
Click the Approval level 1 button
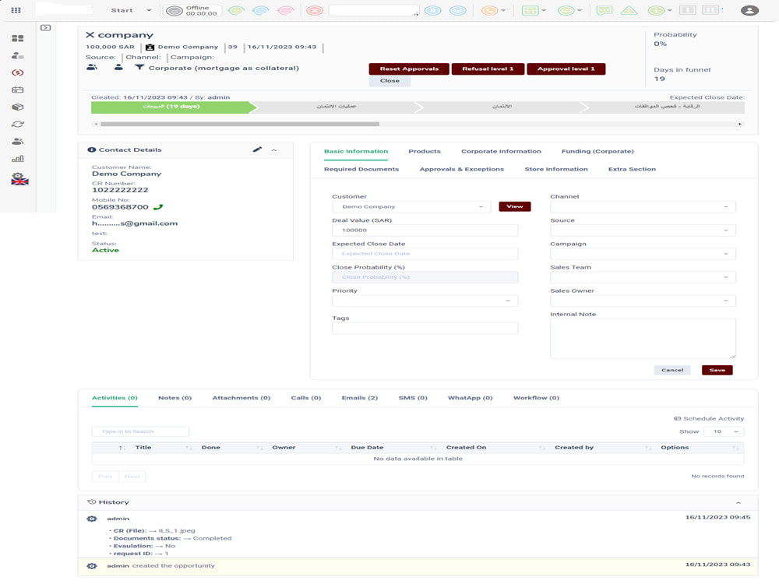click(566, 69)
